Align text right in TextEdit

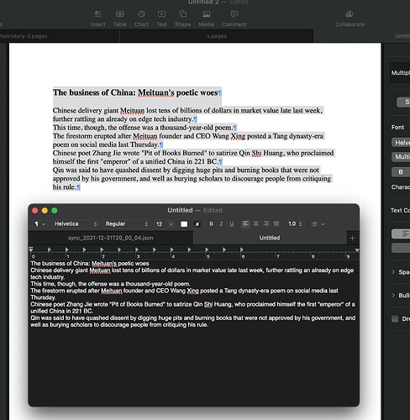tap(265, 223)
